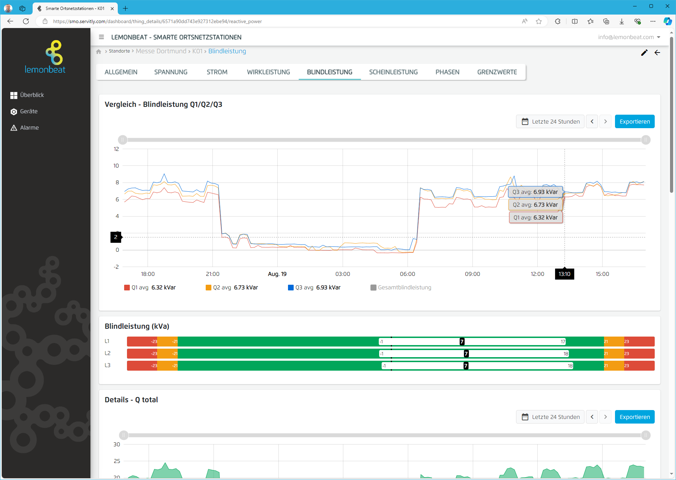Screen dimensions: 676x480
Task: Click the hamburger menu icon
Action: 101,37
